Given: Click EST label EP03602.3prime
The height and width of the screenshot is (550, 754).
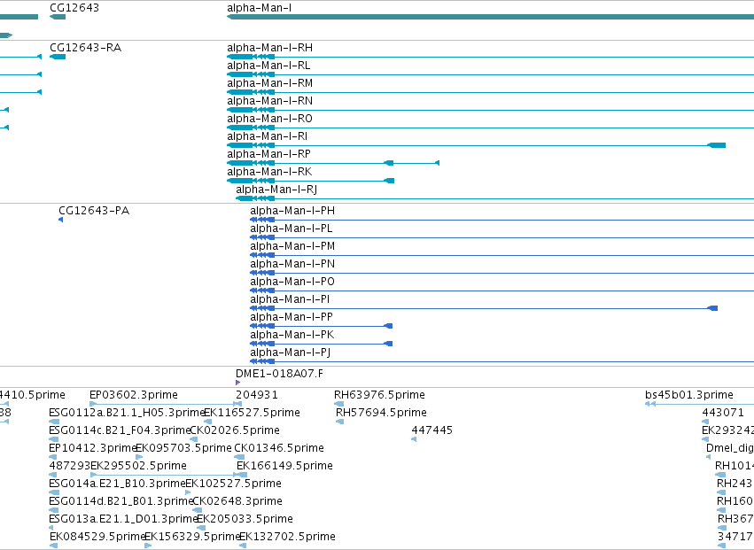Looking at the screenshot, I should pyautogui.click(x=134, y=395).
